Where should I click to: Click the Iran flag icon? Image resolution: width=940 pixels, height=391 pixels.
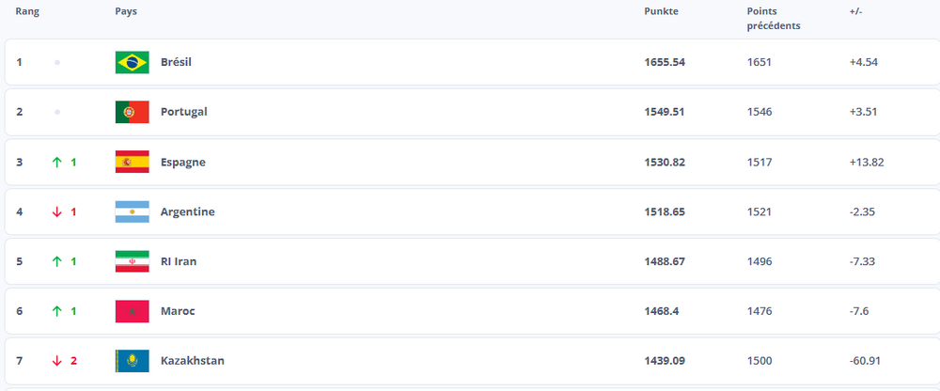click(132, 261)
